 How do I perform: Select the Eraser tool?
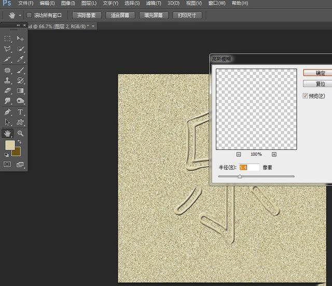click(8, 91)
